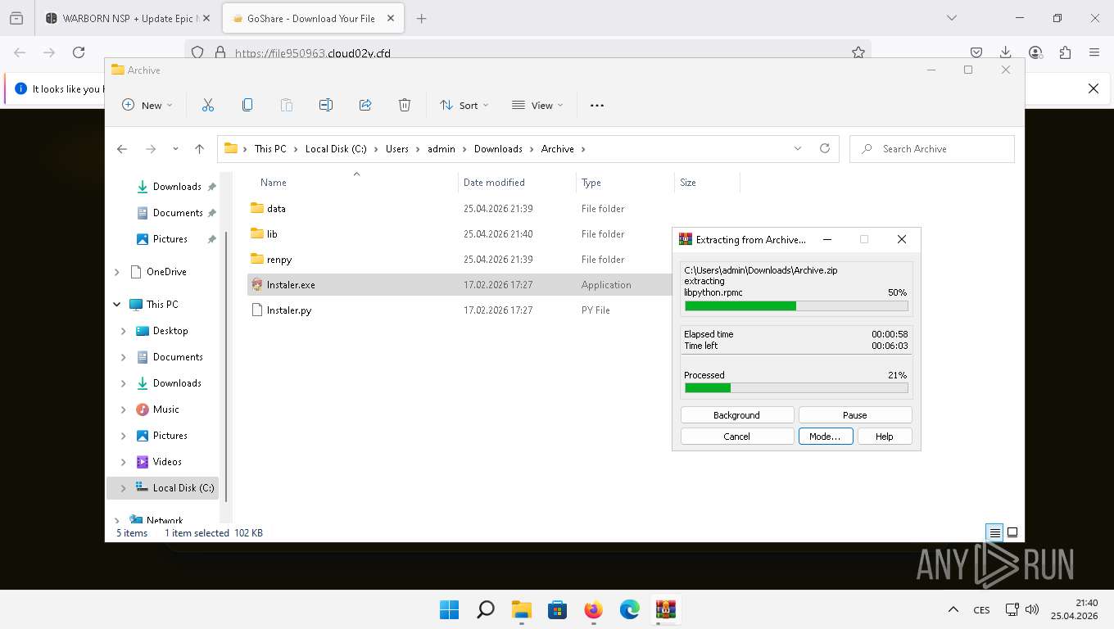Viewport: 1114px width, 629px height.
Task: Expand address bar history dropdown chevron
Action: point(798,149)
